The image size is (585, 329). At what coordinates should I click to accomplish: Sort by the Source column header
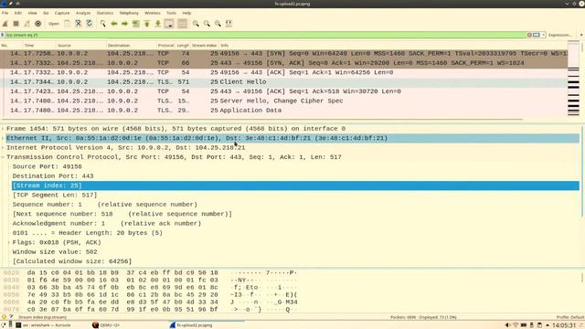coord(80,45)
